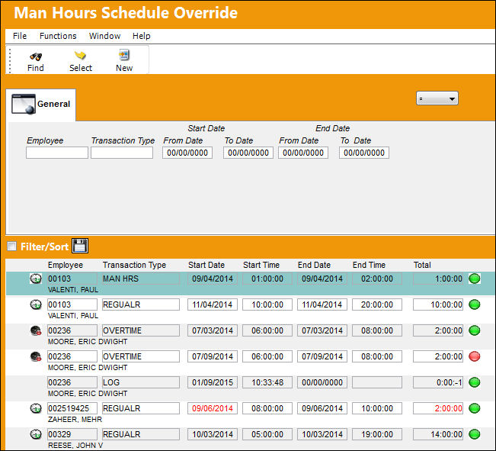The height and width of the screenshot is (451, 496).
Task: Click the clock icon on the MAN HRS row
Action: point(36,279)
